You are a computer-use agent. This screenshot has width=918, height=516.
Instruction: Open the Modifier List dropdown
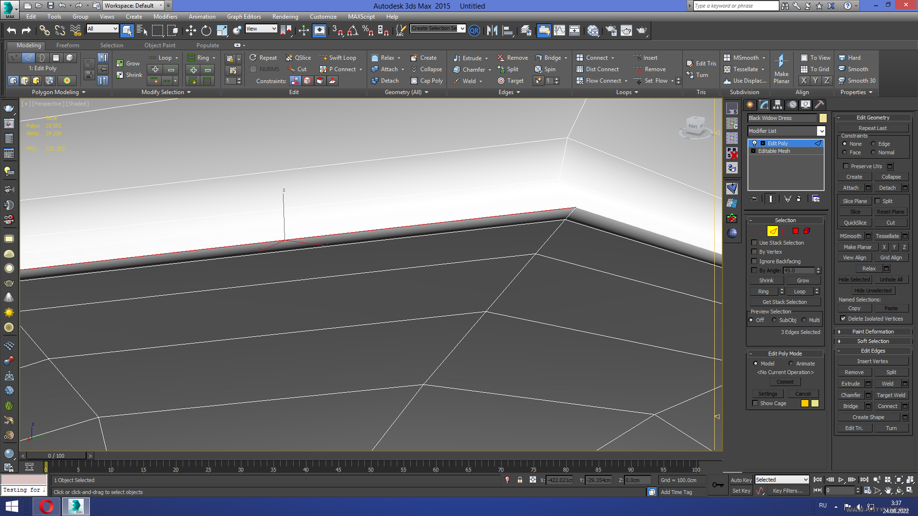click(x=821, y=131)
